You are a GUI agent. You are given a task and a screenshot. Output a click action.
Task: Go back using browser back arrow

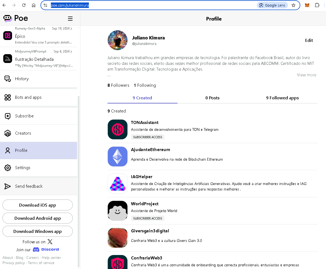(4, 5)
